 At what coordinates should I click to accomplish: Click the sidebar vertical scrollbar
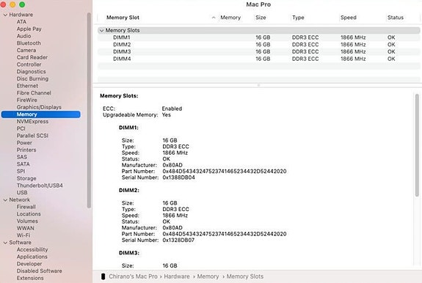tap(89, 111)
